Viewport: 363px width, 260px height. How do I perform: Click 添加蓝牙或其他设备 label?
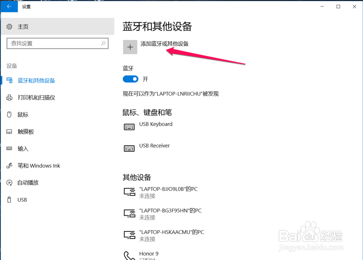[164, 44]
